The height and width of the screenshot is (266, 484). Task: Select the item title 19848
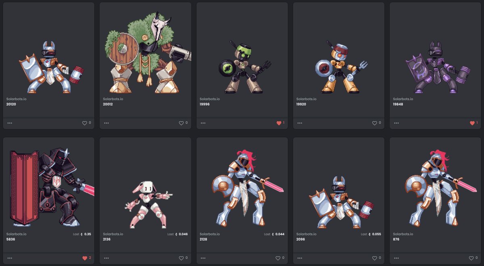click(398, 104)
